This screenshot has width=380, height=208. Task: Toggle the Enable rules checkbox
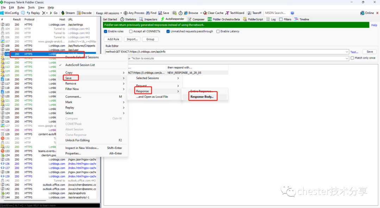106,32
